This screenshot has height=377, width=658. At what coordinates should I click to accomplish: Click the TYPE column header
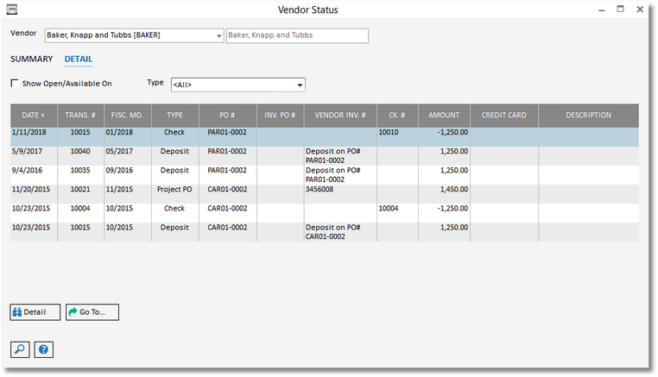pyautogui.click(x=175, y=116)
